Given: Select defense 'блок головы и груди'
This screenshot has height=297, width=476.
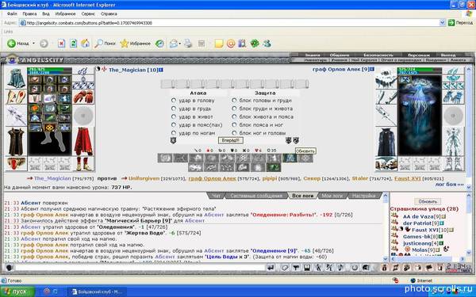Looking at the screenshot, I should [x=234, y=100].
